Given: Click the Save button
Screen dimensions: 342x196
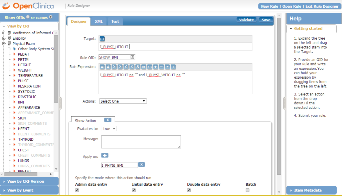Looking at the screenshot, I should [x=266, y=20].
